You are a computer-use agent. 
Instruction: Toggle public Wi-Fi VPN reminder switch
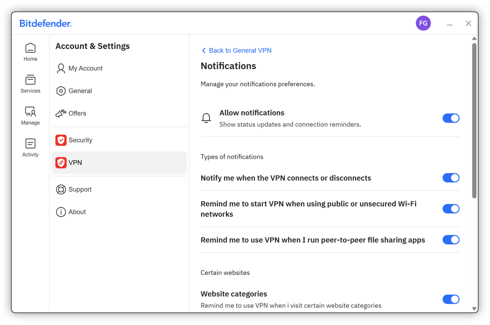(451, 209)
